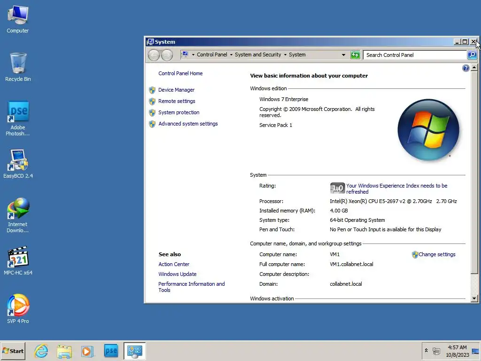This screenshot has height=361, width=481.
Task: Select Adobe Photoshop Elements desktop shortcut
Action: click(18, 118)
